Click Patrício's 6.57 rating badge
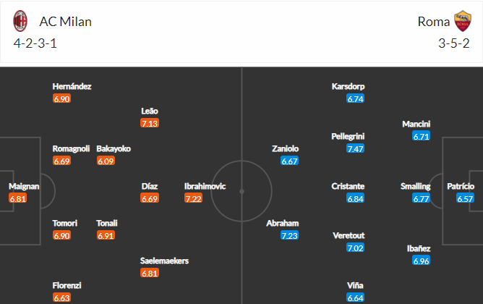Viewport: 483px width, 304px height. coord(465,198)
